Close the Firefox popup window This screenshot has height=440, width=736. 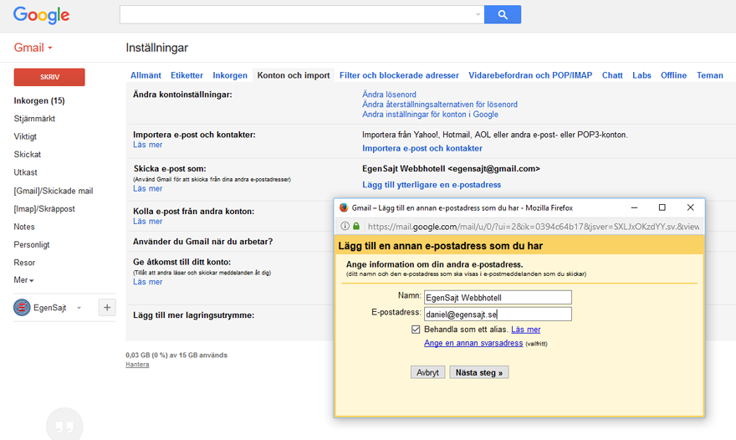point(690,207)
